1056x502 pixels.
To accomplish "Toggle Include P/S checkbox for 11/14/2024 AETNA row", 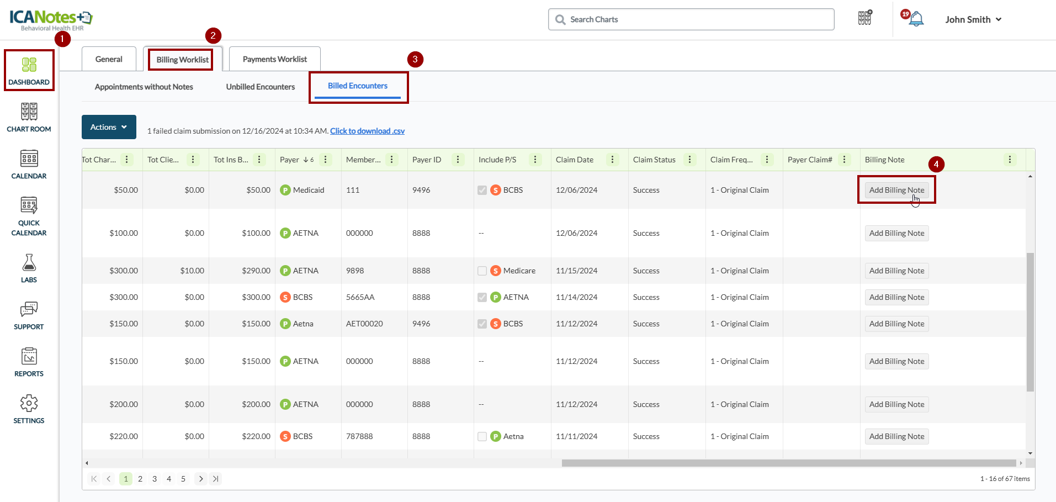I will (x=482, y=297).
